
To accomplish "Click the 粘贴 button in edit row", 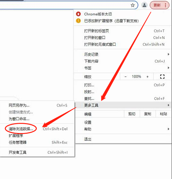I will click(163, 114).
